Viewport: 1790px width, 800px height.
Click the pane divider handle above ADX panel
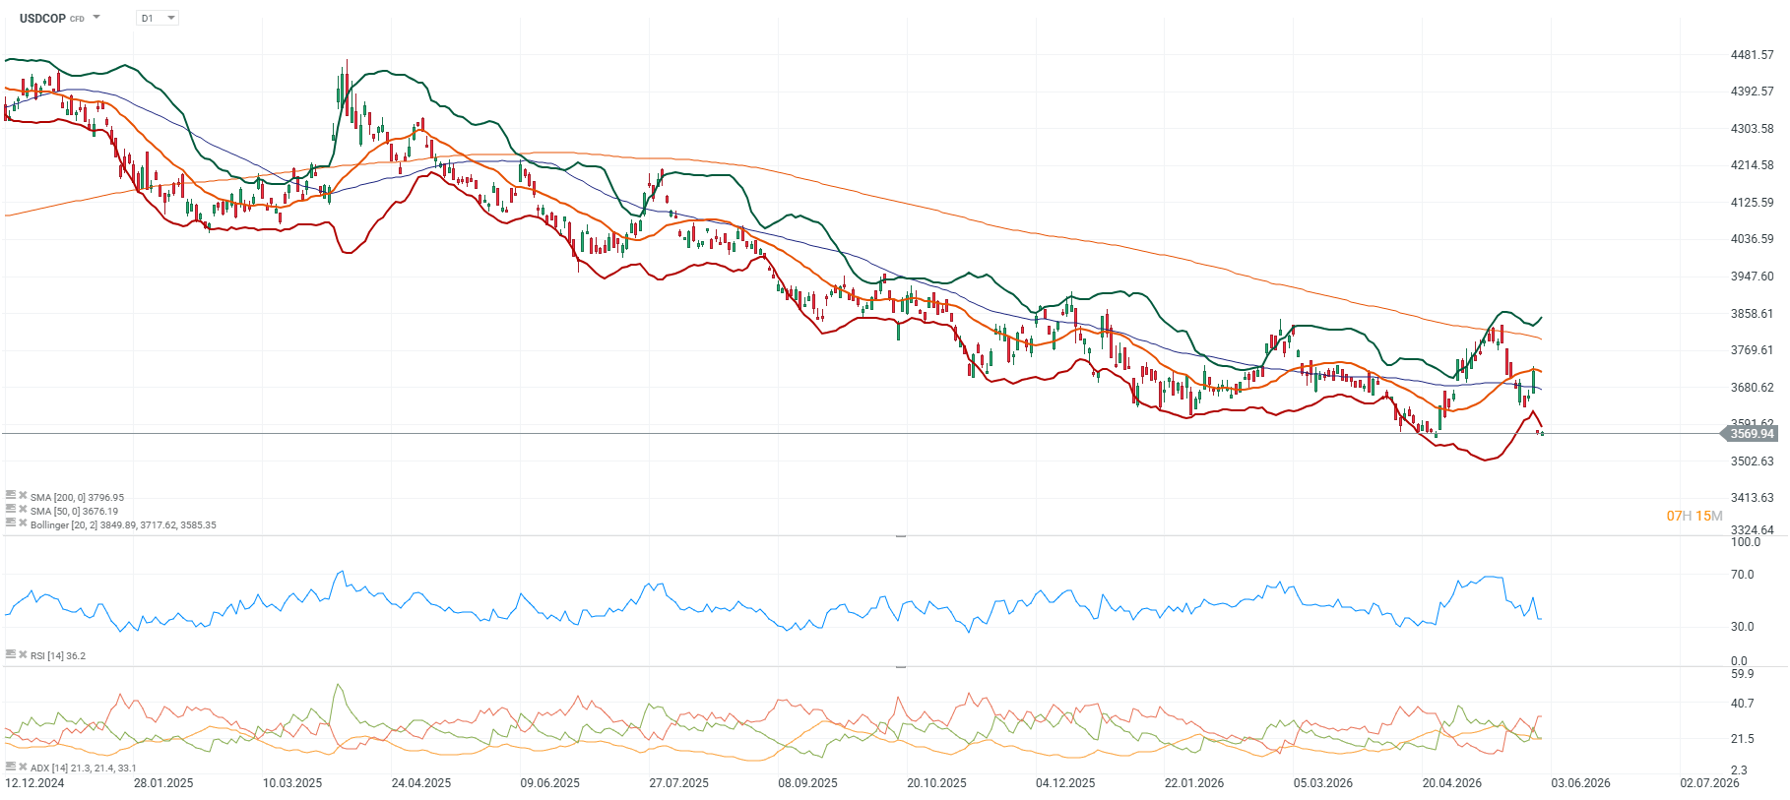point(900,667)
